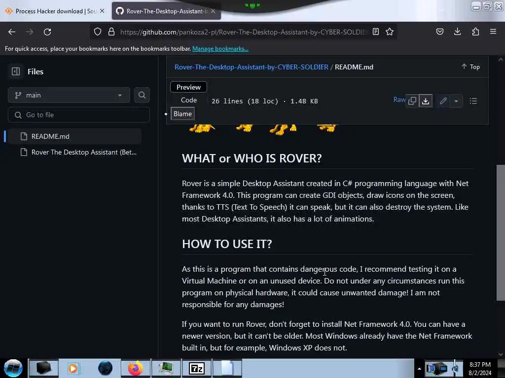The height and width of the screenshot is (378, 505).
Task: Open the Windows Start orb
Action: click(x=13, y=368)
